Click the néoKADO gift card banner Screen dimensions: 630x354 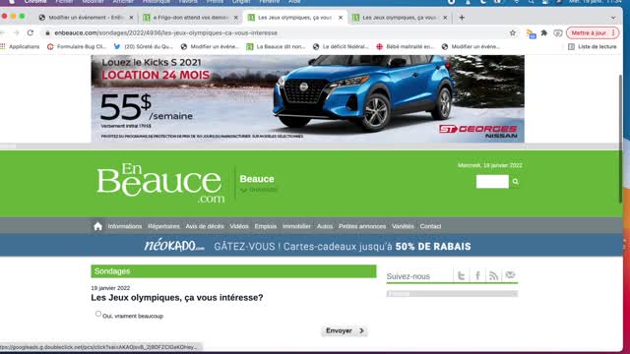pyautogui.click(x=307, y=246)
